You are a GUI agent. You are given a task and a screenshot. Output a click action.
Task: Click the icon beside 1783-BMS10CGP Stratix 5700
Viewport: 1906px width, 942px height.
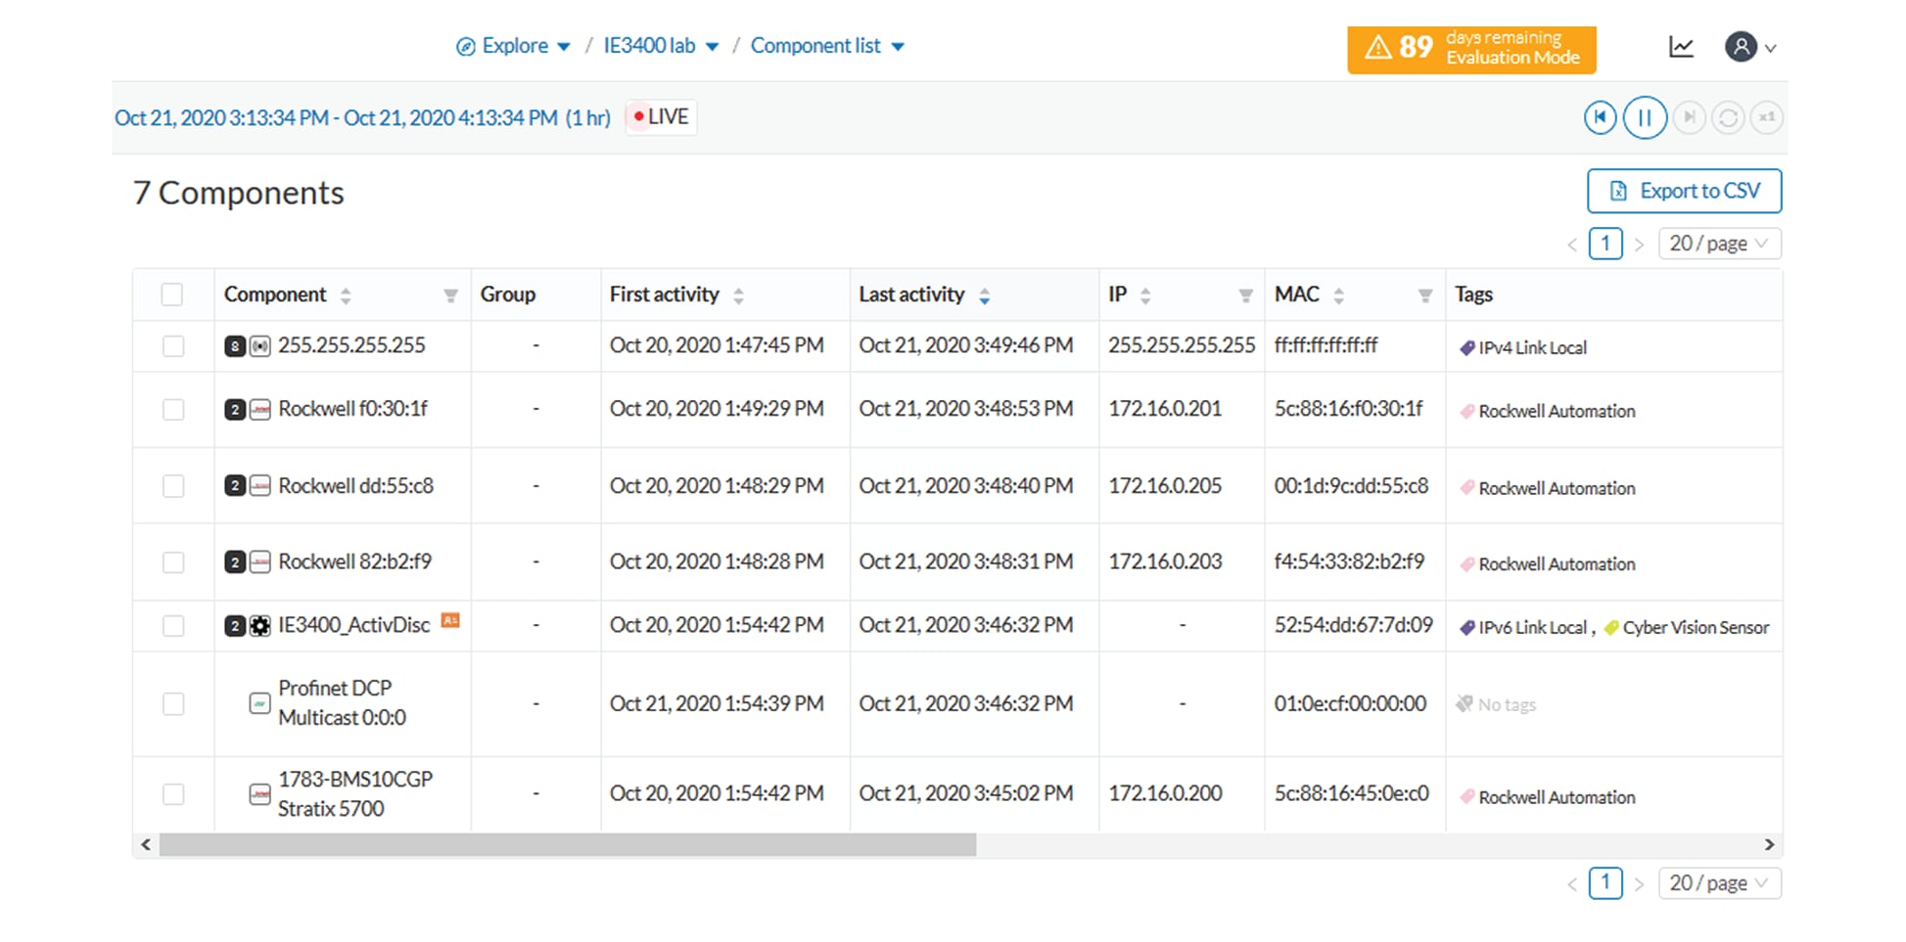point(259,794)
